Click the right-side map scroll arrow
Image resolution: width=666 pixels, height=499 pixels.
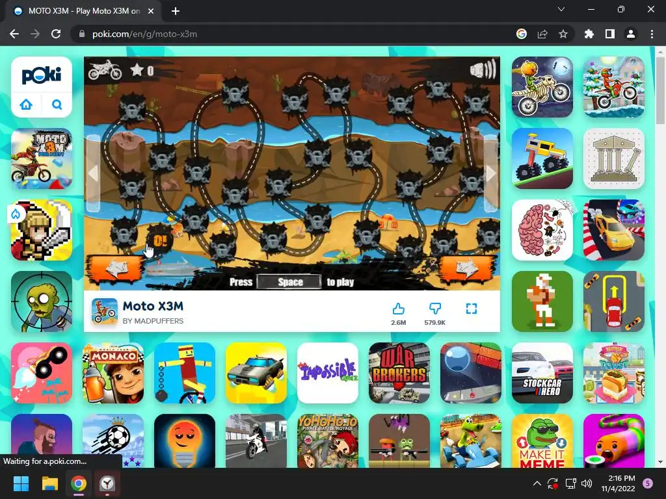(490, 173)
